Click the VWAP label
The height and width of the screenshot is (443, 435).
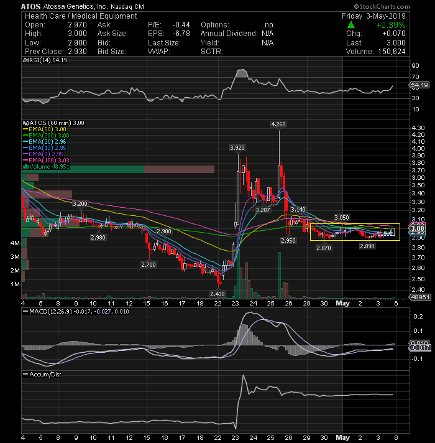click(159, 52)
